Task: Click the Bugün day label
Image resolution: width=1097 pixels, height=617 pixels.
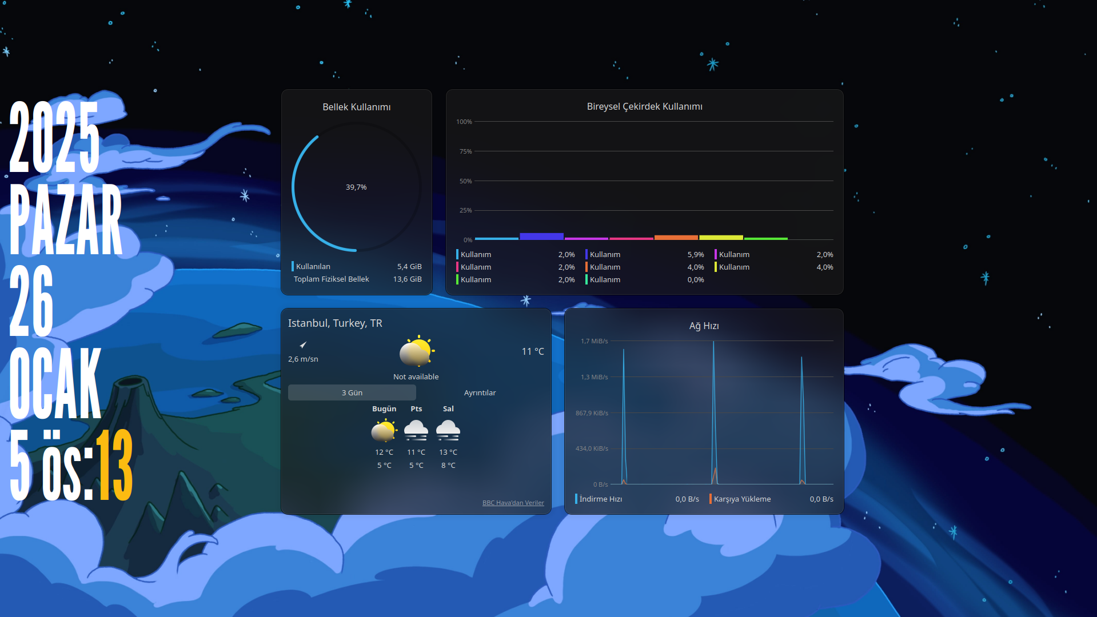Action: click(x=384, y=408)
